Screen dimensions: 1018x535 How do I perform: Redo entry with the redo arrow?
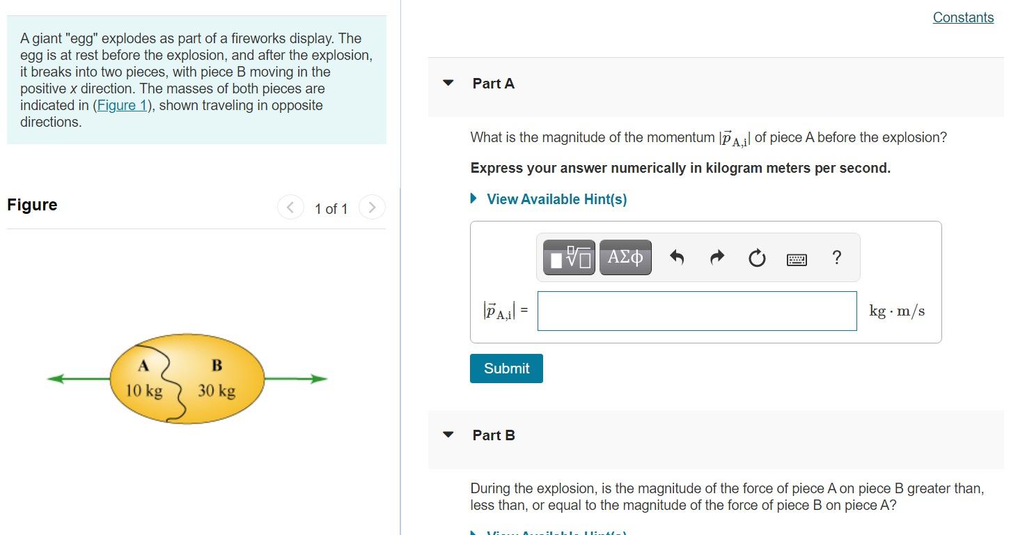pyautogui.click(x=716, y=257)
